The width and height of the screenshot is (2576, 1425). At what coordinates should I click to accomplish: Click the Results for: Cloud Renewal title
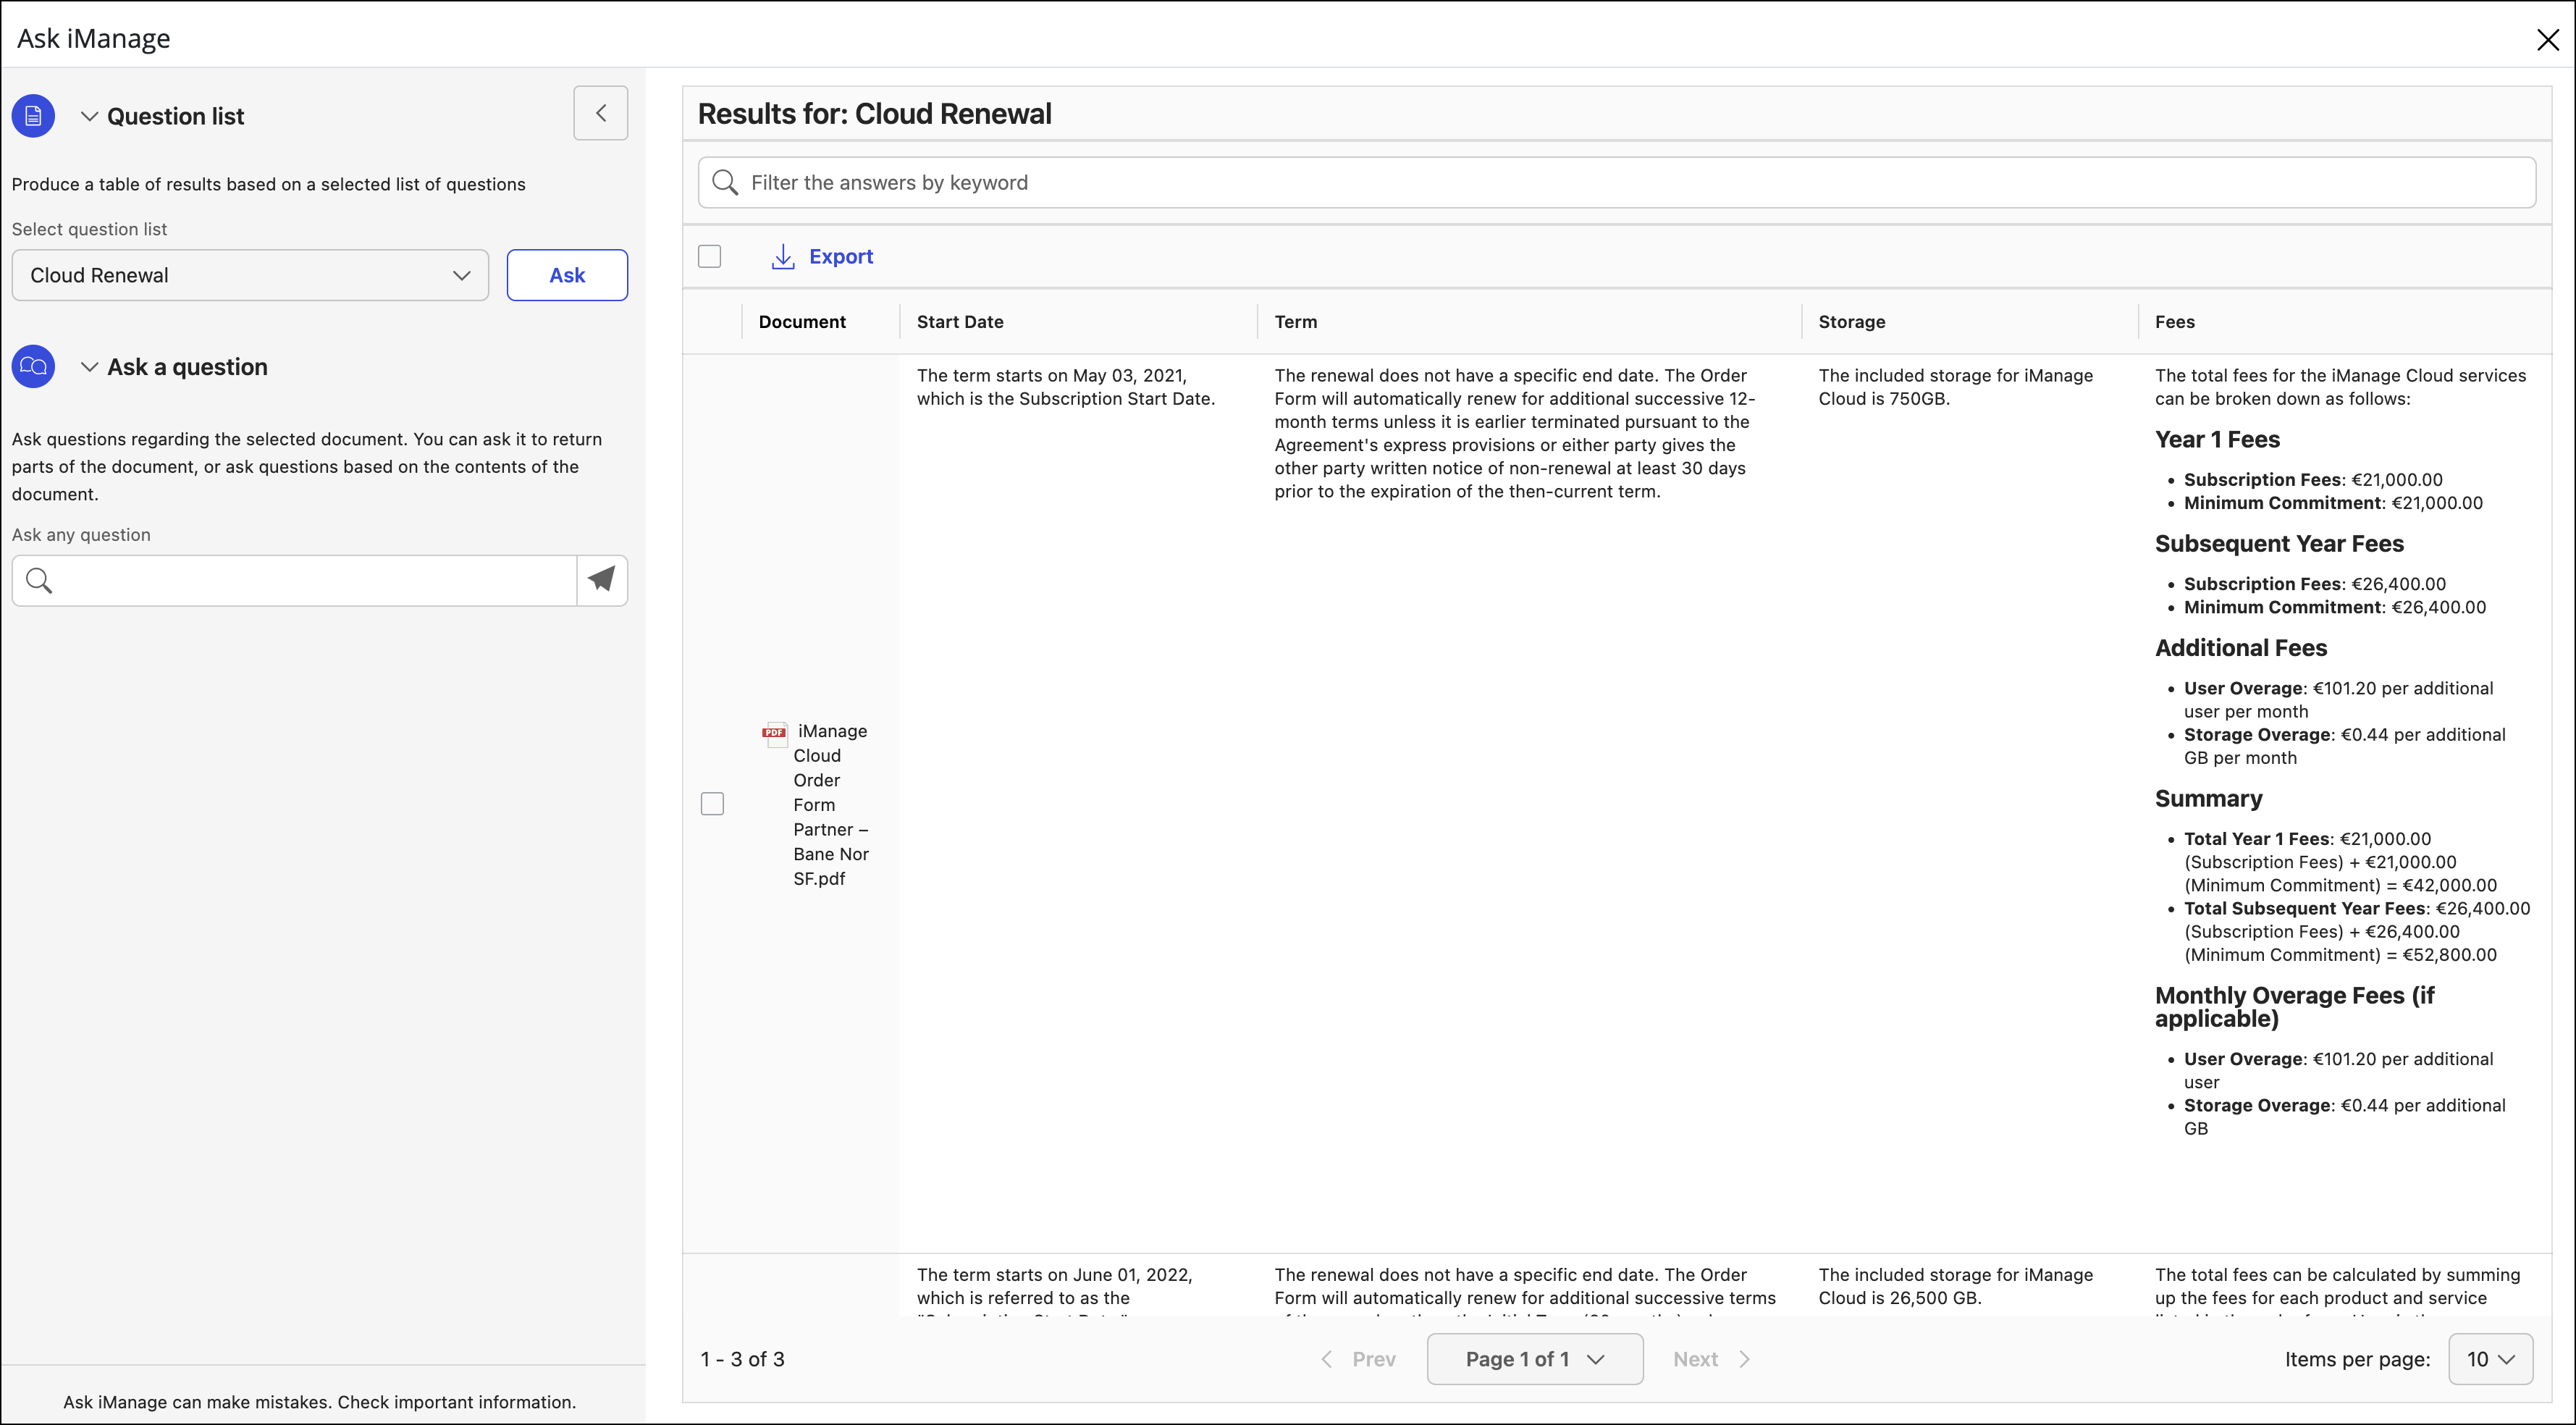[875, 114]
